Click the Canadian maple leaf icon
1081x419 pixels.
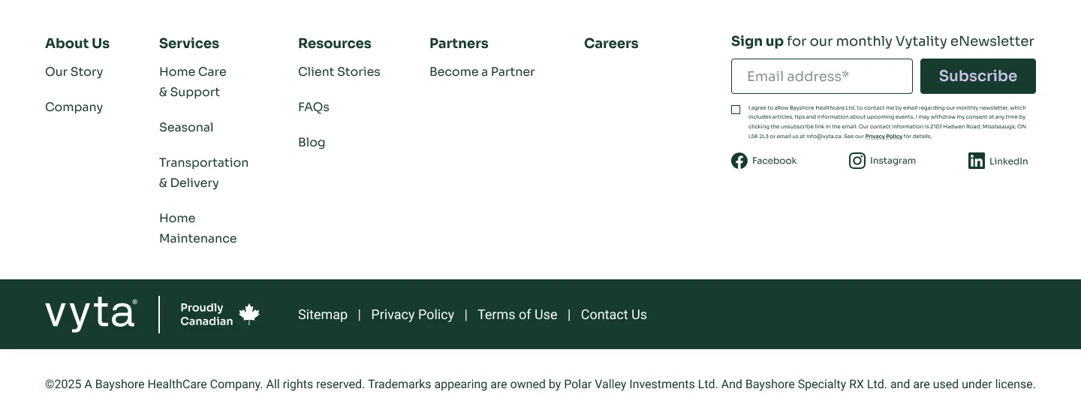coord(249,314)
